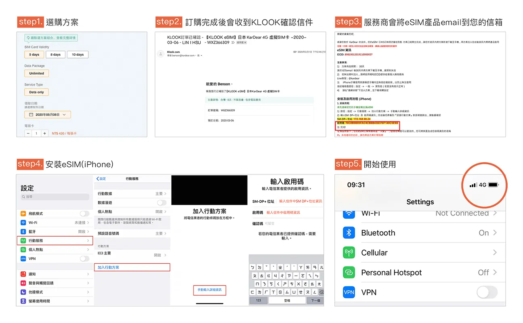Open the 行動服務 item in settings sidebar

click(x=55, y=241)
